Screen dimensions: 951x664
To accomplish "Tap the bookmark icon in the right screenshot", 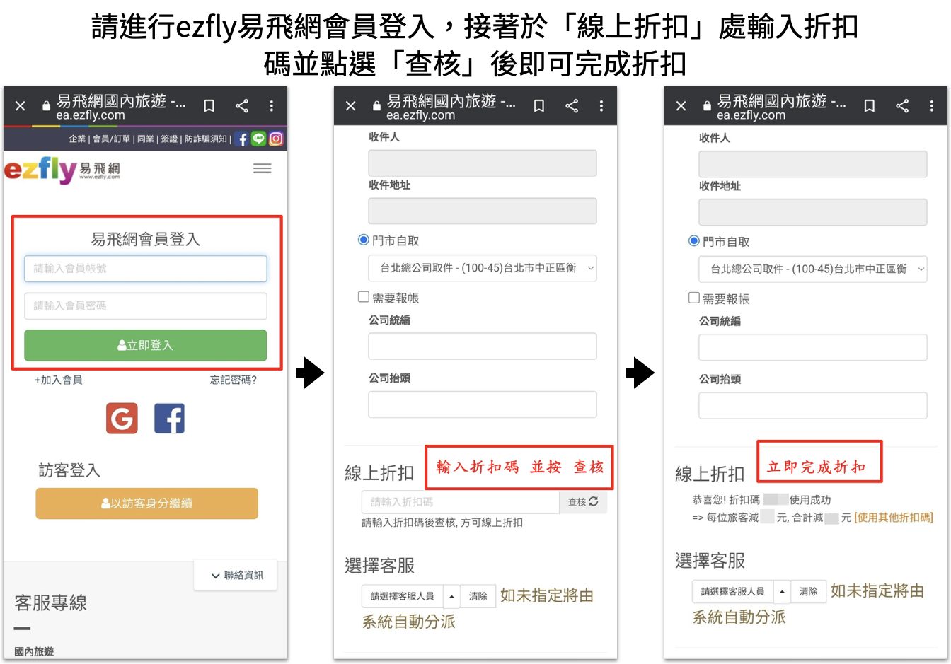I will point(870,106).
